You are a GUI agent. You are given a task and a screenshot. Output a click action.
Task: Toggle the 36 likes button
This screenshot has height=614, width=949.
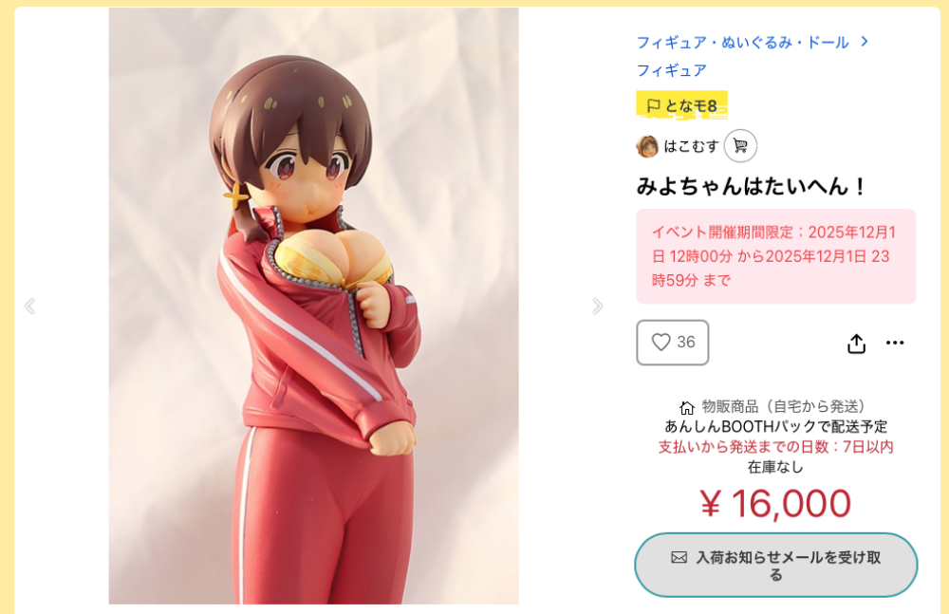[x=673, y=343]
